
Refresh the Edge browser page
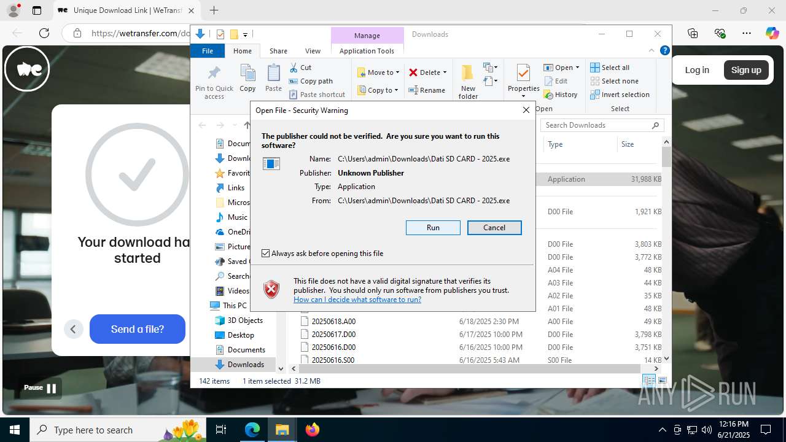pos(44,33)
